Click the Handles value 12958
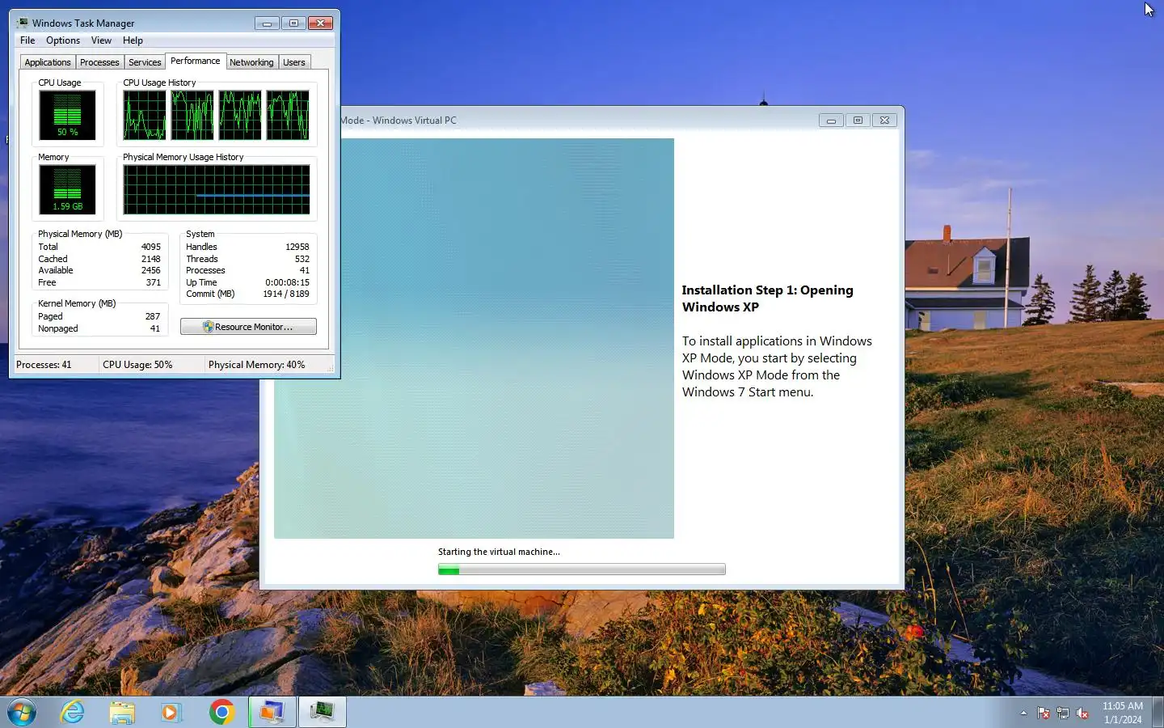Viewport: 1164px width, 728px height. point(297,247)
